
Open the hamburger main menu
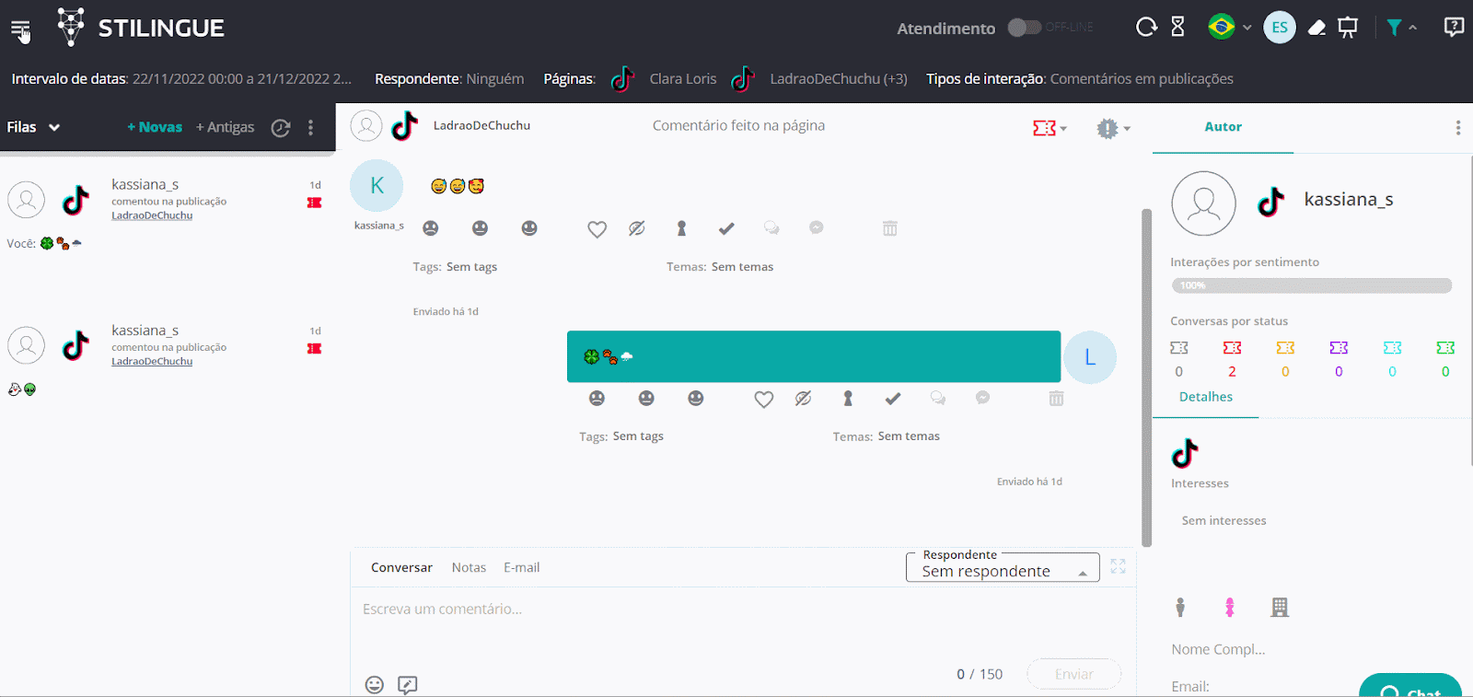pyautogui.click(x=20, y=29)
